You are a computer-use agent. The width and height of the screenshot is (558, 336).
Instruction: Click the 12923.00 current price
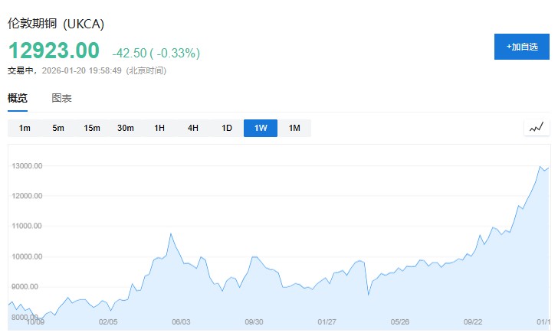tap(54, 52)
